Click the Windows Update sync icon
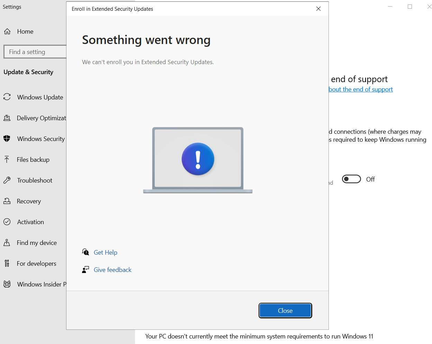 point(7,97)
